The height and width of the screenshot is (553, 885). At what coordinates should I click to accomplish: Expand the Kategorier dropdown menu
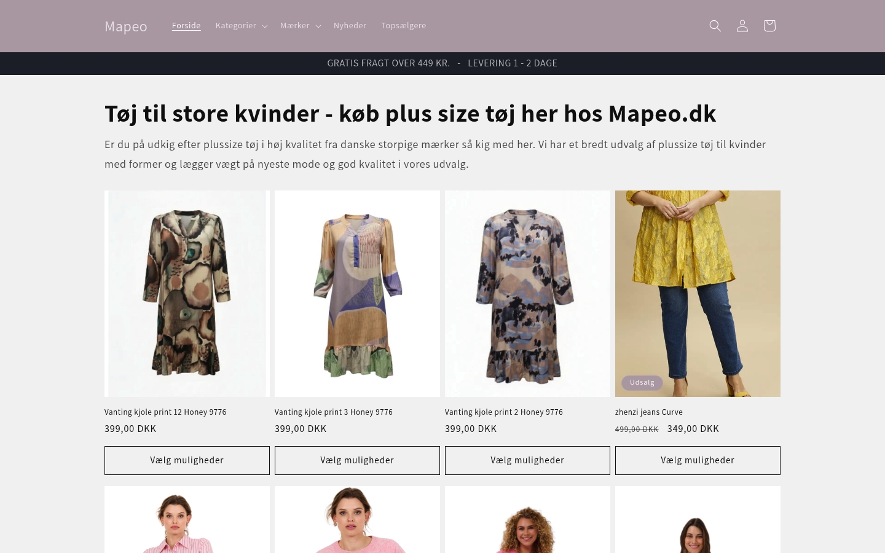pyautogui.click(x=242, y=26)
